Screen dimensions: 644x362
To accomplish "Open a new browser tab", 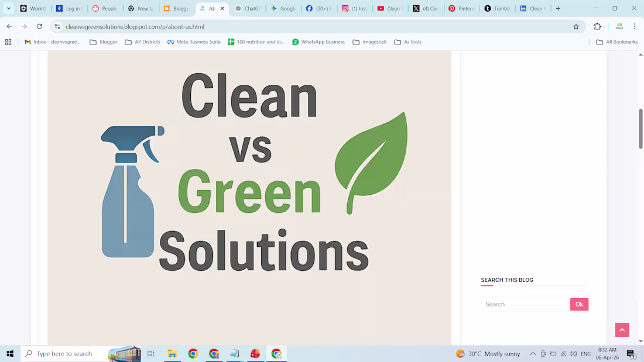I will pos(558,8).
